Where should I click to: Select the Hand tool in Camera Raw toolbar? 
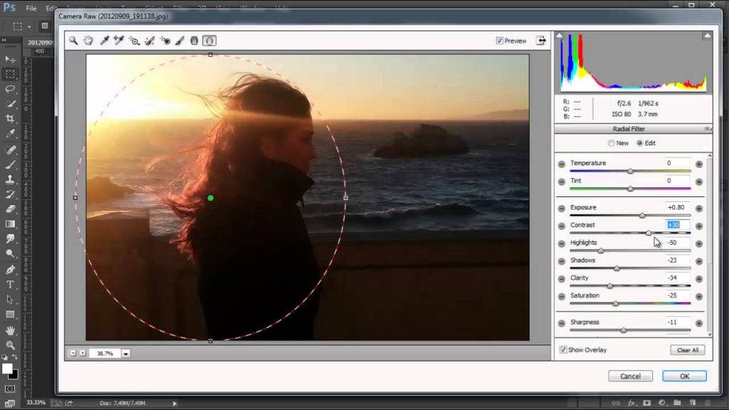click(88, 41)
